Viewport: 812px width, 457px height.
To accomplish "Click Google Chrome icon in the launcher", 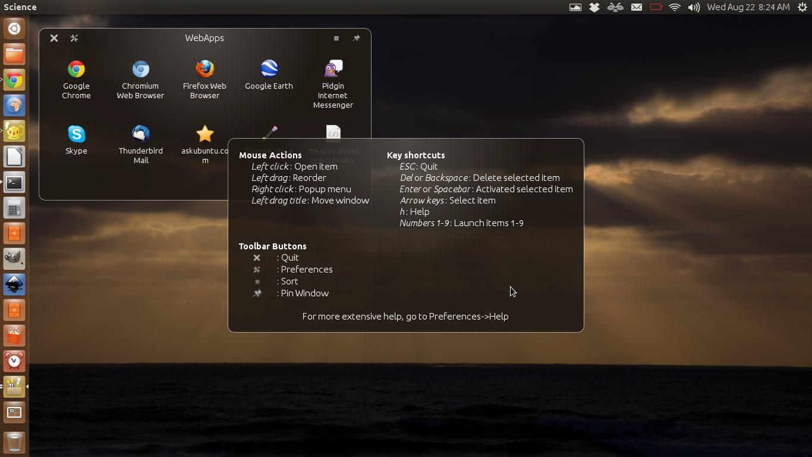I will click(x=15, y=80).
